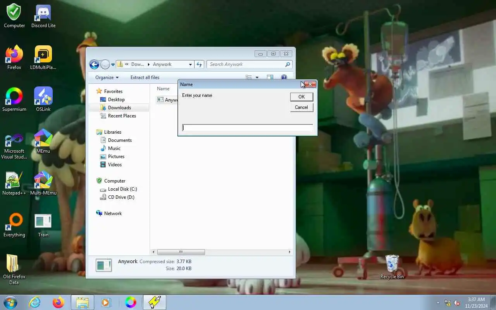Click the scrollbar right arrow
Screen dimensions: 496x310
[x=289, y=252]
